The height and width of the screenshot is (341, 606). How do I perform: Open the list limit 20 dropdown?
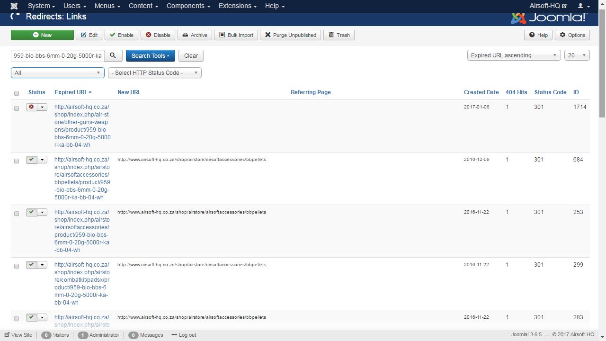[x=577, y=55]
